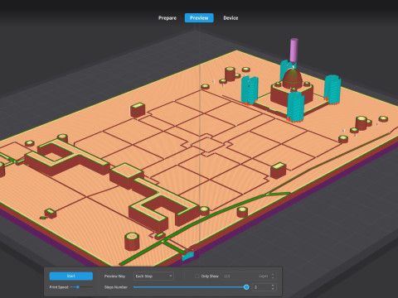Increase the layer value with up arrow
398x298 pixels.
tap(273, 274)
